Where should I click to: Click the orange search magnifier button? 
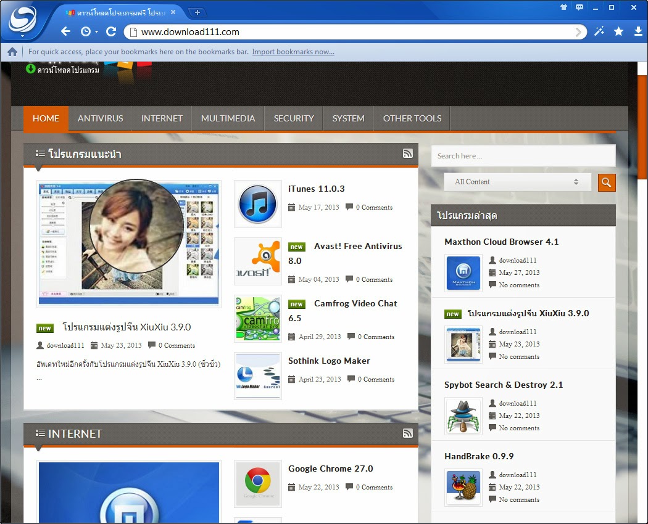pos(606,182)
